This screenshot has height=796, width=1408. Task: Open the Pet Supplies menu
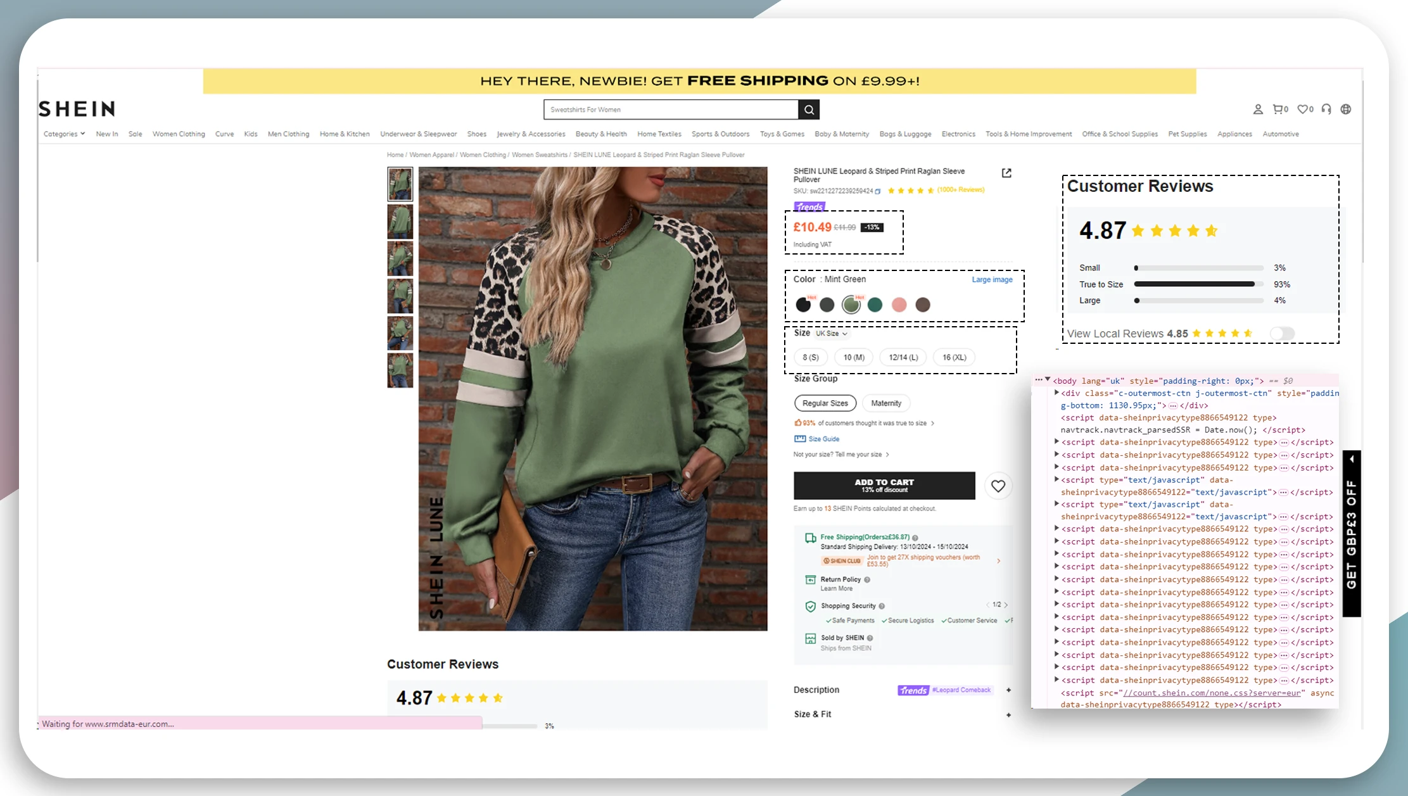tap(1187, 134)
